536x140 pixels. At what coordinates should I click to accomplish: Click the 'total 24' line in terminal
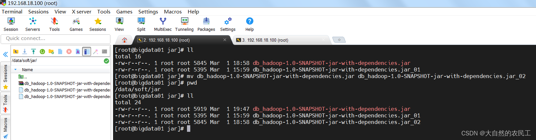[x=128, y=102]
